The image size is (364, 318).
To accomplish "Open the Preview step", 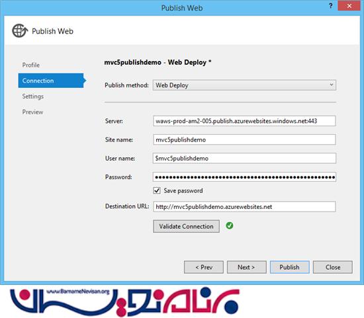I will (32, 112).
